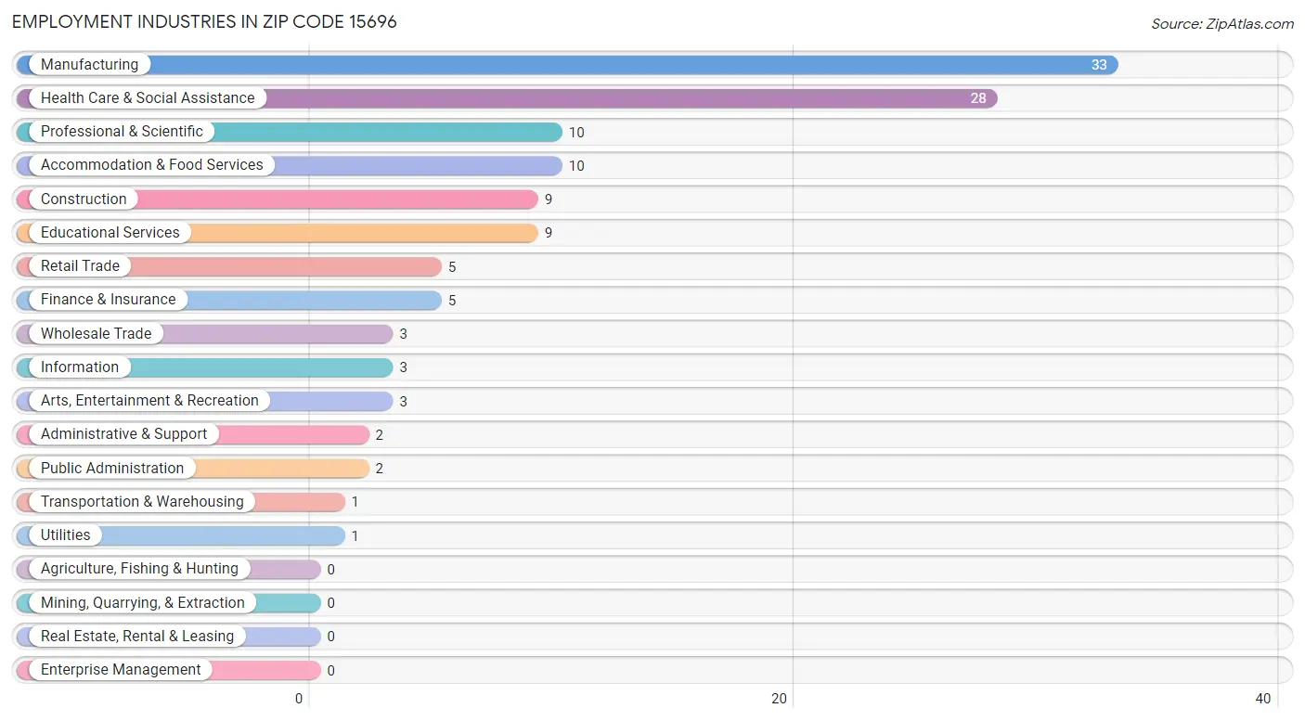1305x721 pixels.
Task: Click the chart title Employment Industries in Zip Code 15696
Action: [x=204, y=22]
